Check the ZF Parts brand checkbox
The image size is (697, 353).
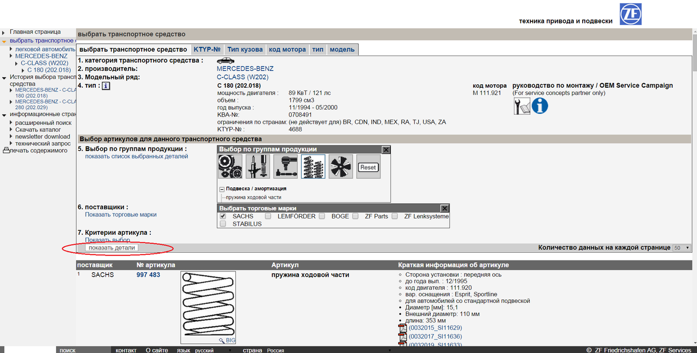(x=355, y=216)
